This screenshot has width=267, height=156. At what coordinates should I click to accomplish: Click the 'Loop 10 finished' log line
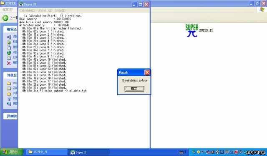point(44,59)
